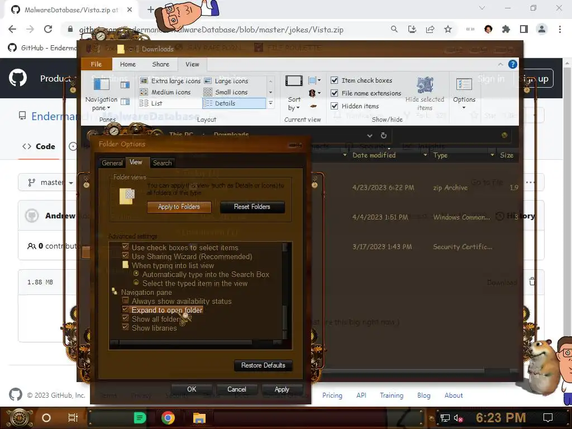Open the notification center icon
The height and width of the screenshot is (429, 572).
click(547, 418)
